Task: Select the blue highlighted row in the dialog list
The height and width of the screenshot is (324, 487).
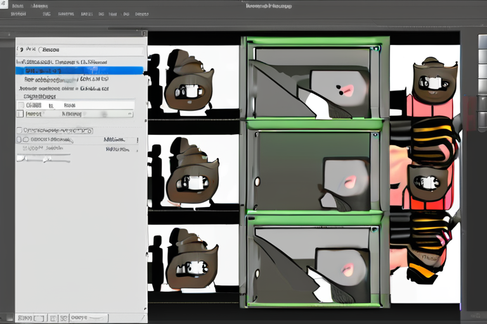Action: tap(79, 71)
